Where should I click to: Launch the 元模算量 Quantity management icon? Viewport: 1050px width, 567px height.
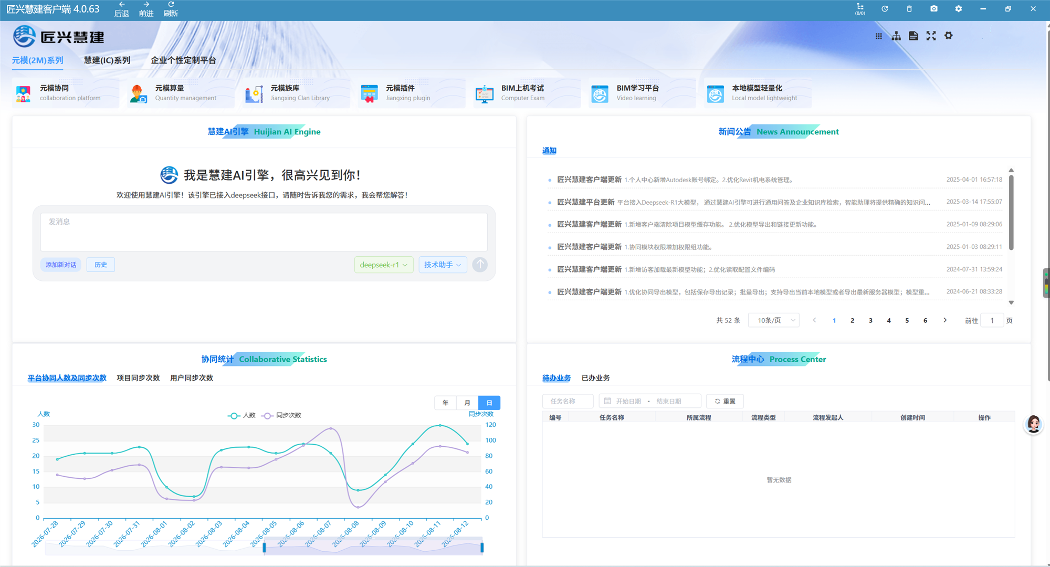point(138,93)
